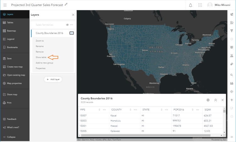
Task: Open the Basemap gallery
Action: [11, 31]
